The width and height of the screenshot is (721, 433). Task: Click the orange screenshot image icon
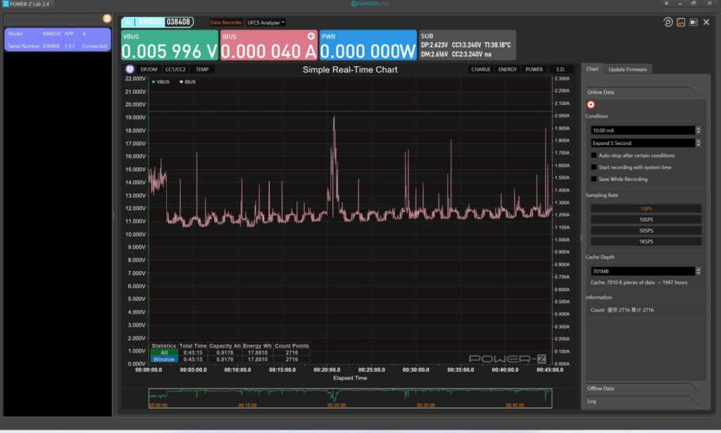tap(681, 22)
